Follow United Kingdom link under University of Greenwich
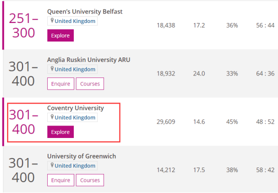The height and width of the screenshot is (193, 278). 75,166
